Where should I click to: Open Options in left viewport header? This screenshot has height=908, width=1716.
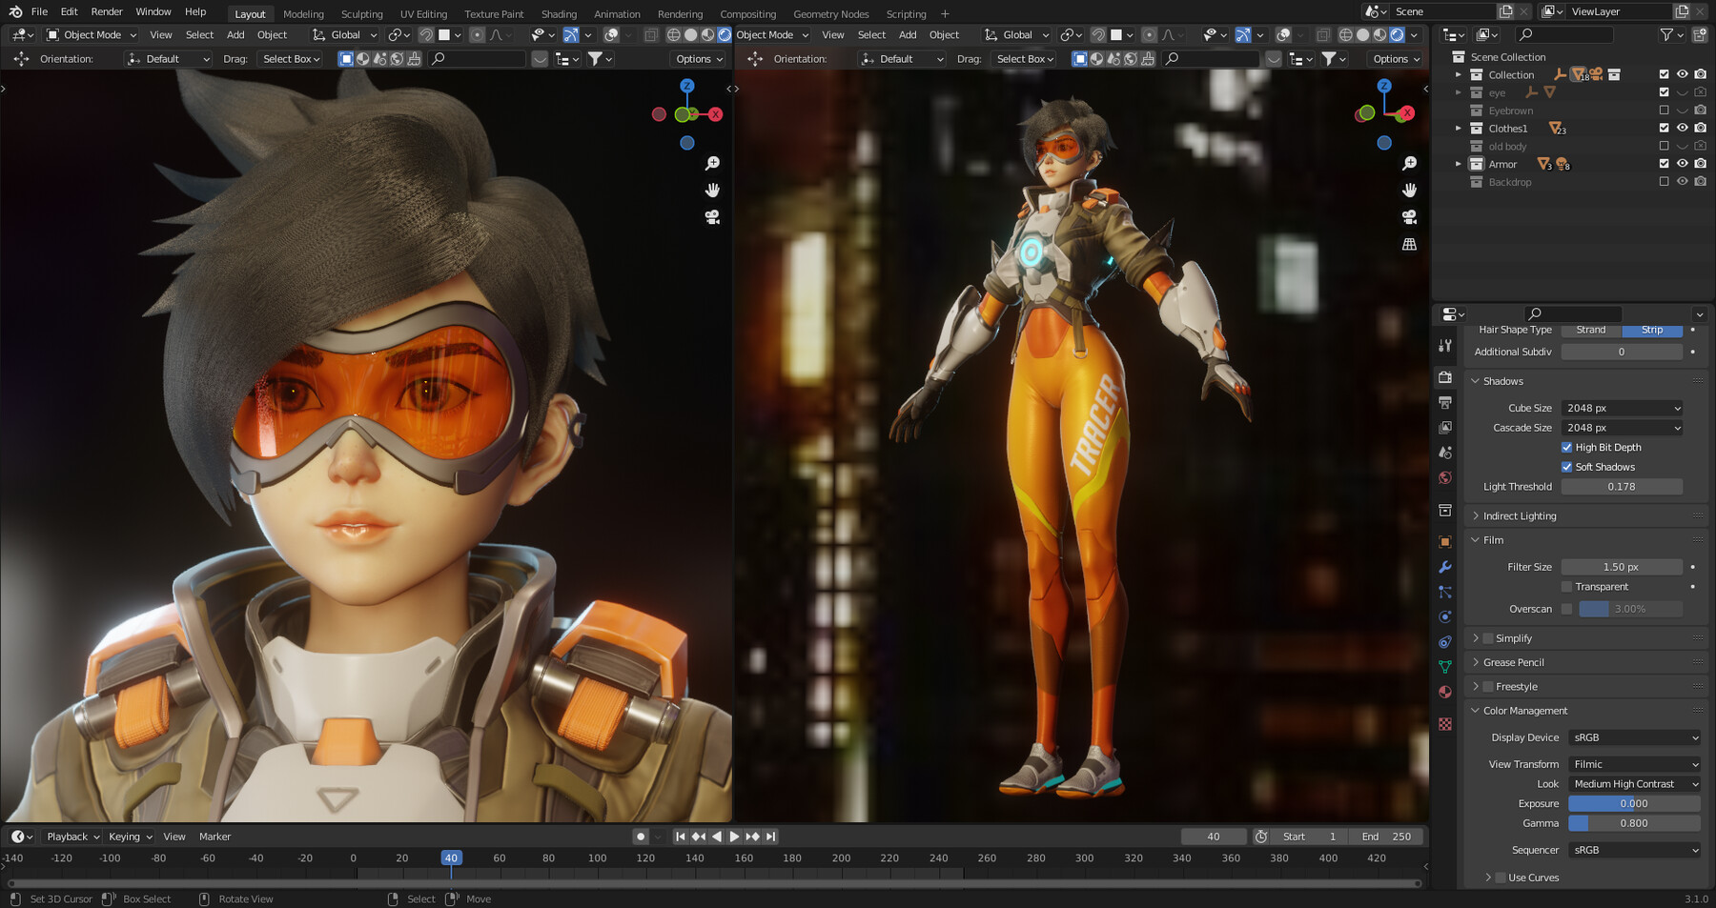click(x=700, y=59)
